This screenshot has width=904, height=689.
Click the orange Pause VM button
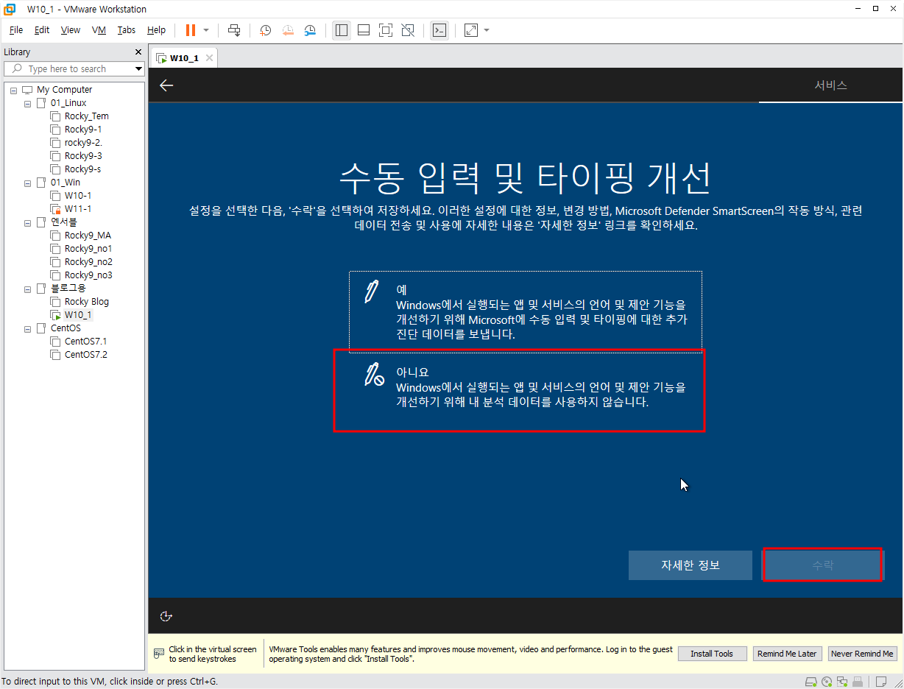pyautogui.click(x=191, y=30)
